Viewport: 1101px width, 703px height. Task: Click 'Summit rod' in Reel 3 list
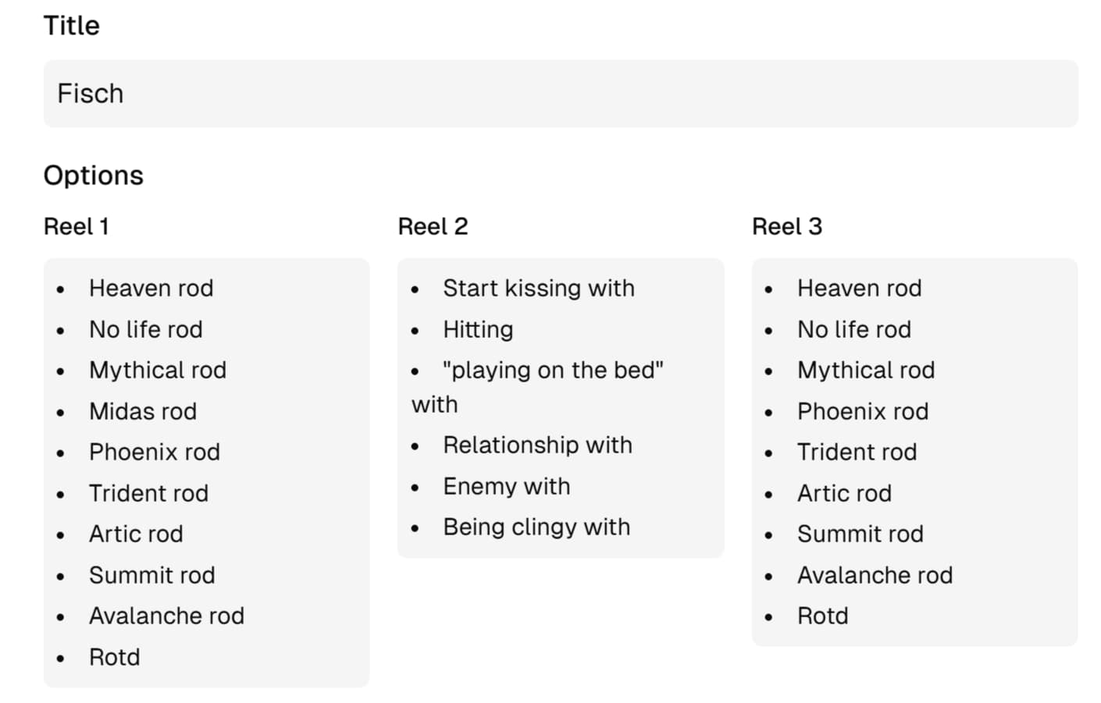tap(860, 534)
